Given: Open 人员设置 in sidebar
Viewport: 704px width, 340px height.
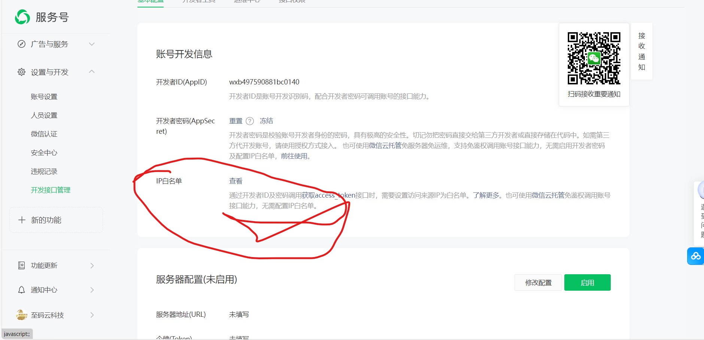Looking at the screenshot, I should (x=44, y=115).
